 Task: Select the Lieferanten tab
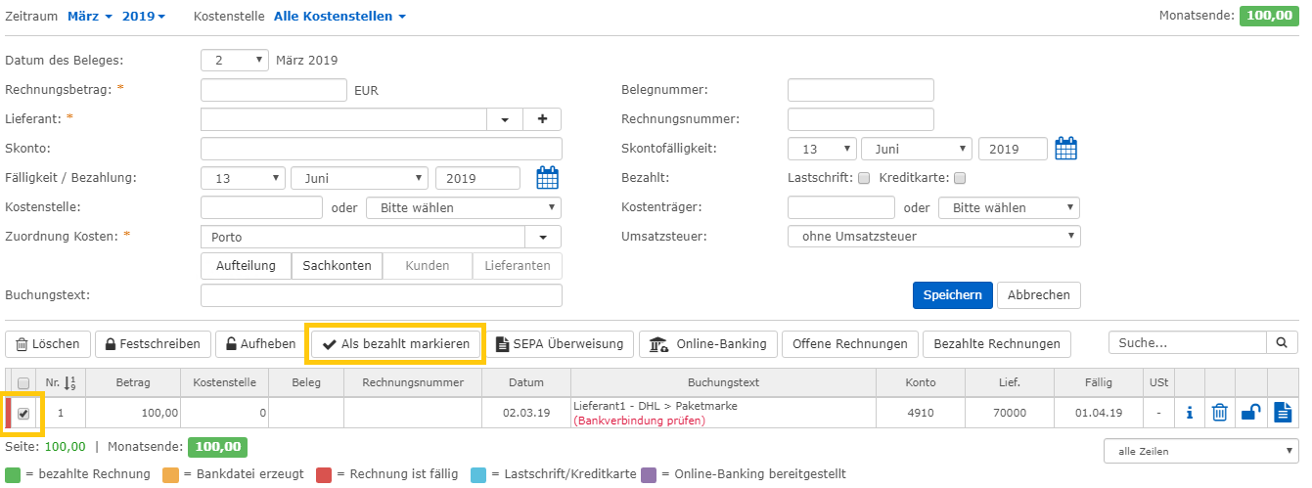(x=518, y=266)
